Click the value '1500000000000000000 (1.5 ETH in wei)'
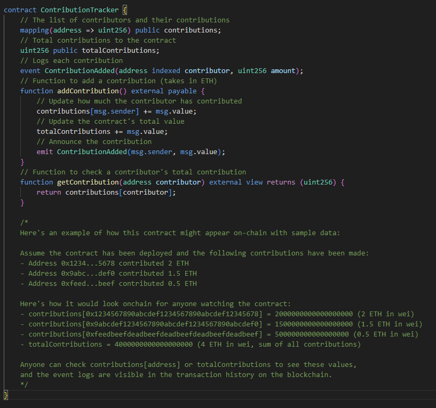The height and width of the screenshot is (408, 436). click(x=348, y=324)
